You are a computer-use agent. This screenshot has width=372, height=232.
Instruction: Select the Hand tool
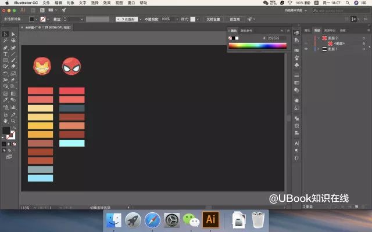5,121
